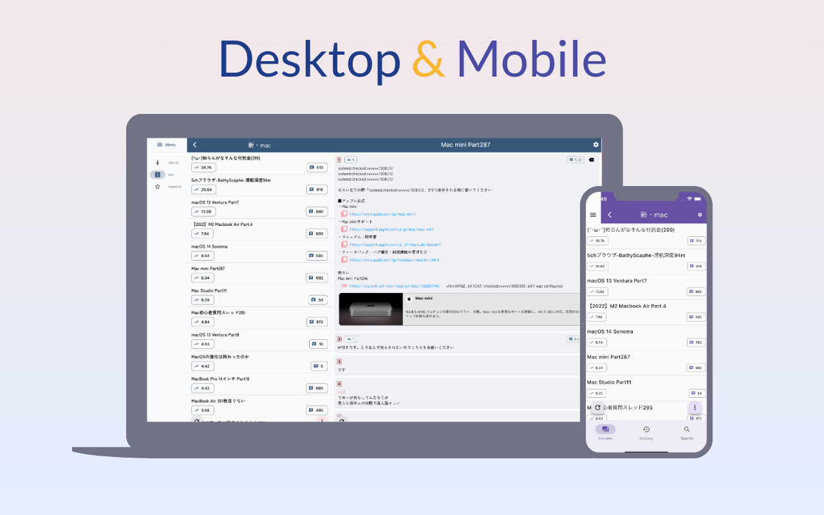The width and height of the screenshot is (824, 515).
Task: Switch to the mobile Search tab
Action: tap(687, 432)
